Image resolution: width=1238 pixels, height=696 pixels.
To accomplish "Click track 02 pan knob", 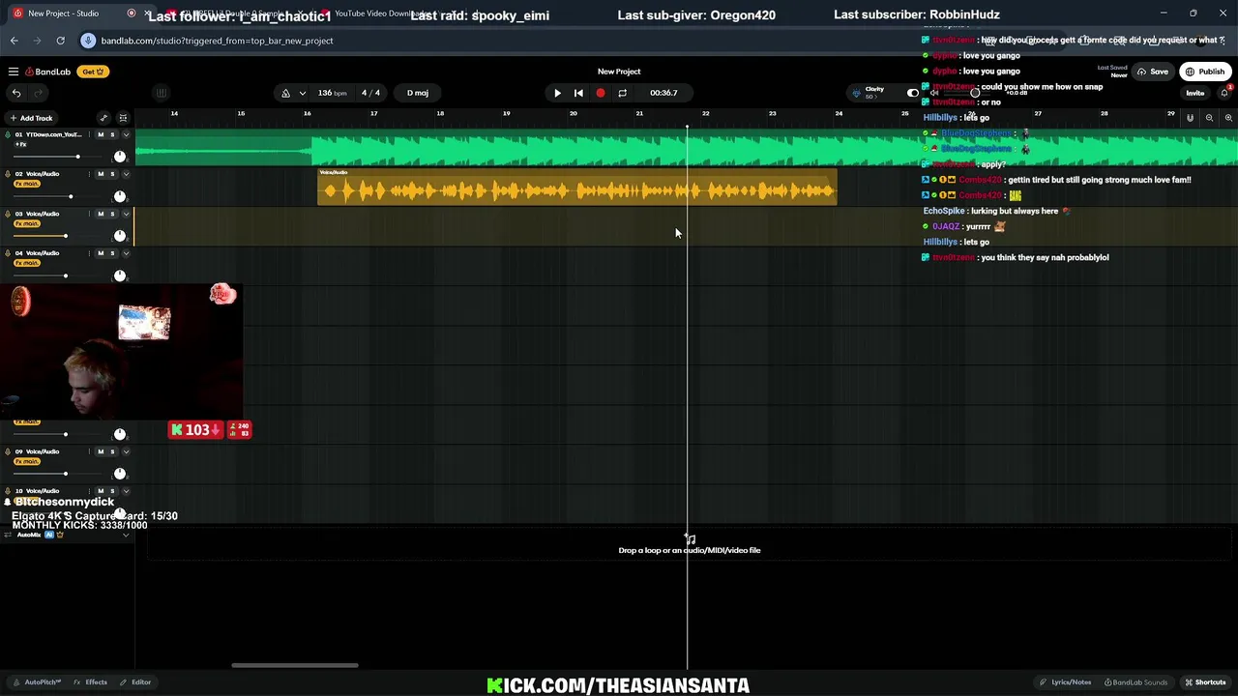I will click(x=120, y=196).
